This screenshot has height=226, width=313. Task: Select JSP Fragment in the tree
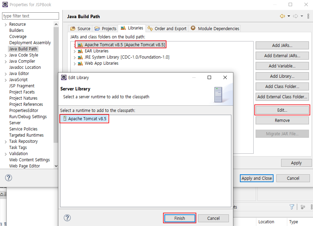pyautogui.click(x=22, y=86)
